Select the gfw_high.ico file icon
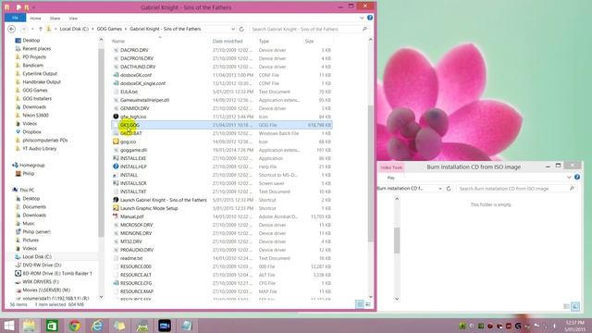 tap(116, 117)
